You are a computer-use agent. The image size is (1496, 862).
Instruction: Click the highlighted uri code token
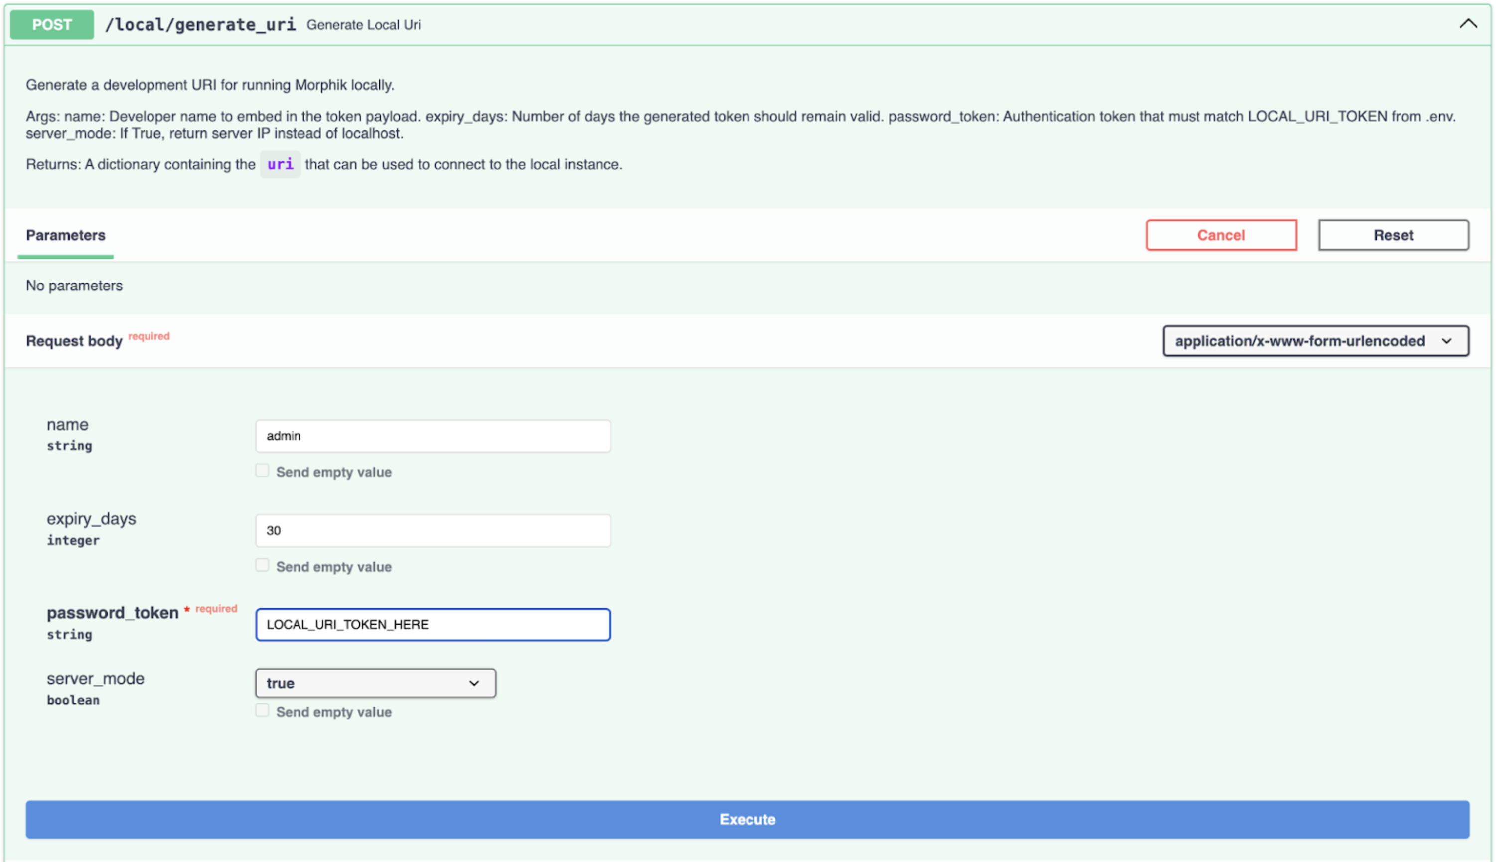pyautogui.click(x=280, y=164)
